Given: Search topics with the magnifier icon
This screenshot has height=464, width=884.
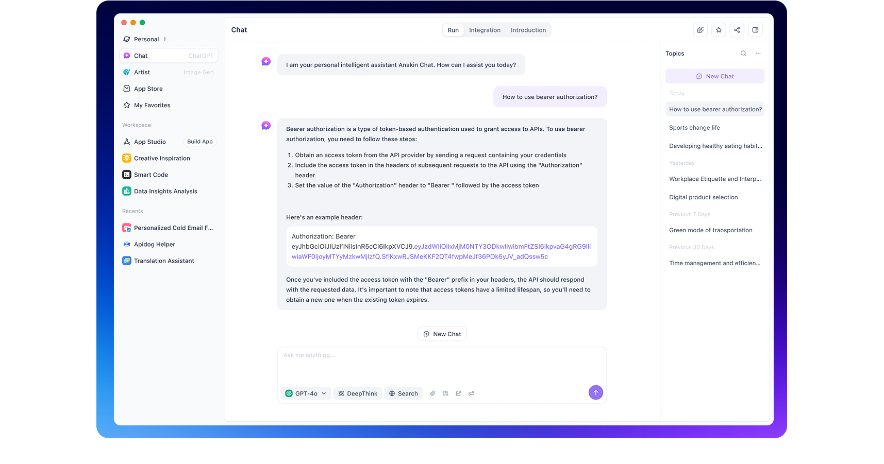Looking at the screenshot, I should pyautogui.click(x=743, y=54).
